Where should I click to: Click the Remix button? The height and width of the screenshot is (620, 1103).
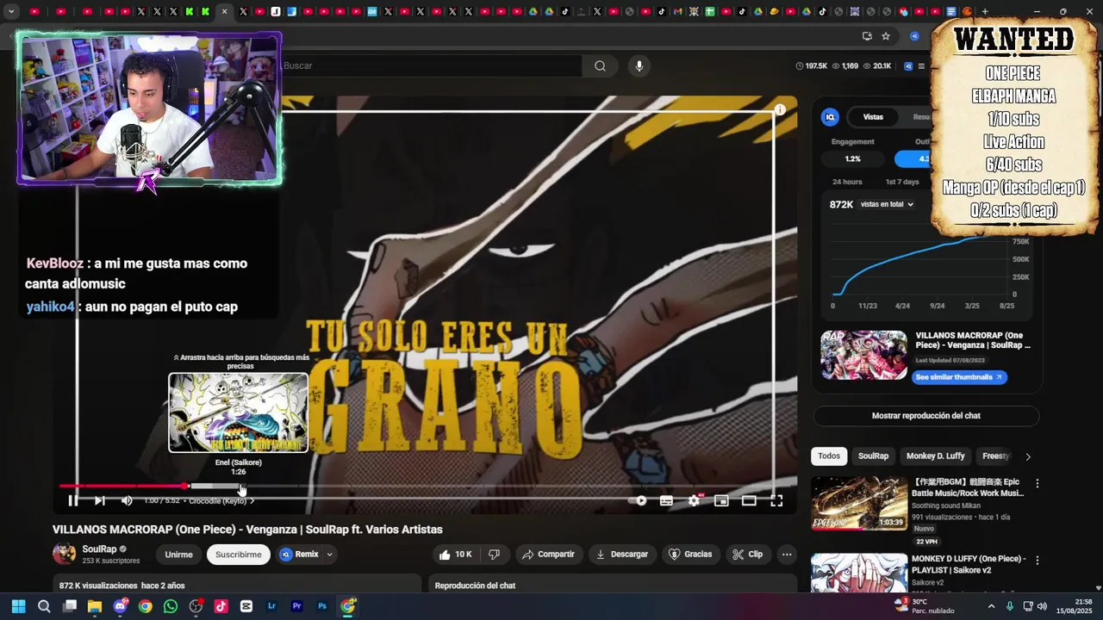[x=299, y=555]
